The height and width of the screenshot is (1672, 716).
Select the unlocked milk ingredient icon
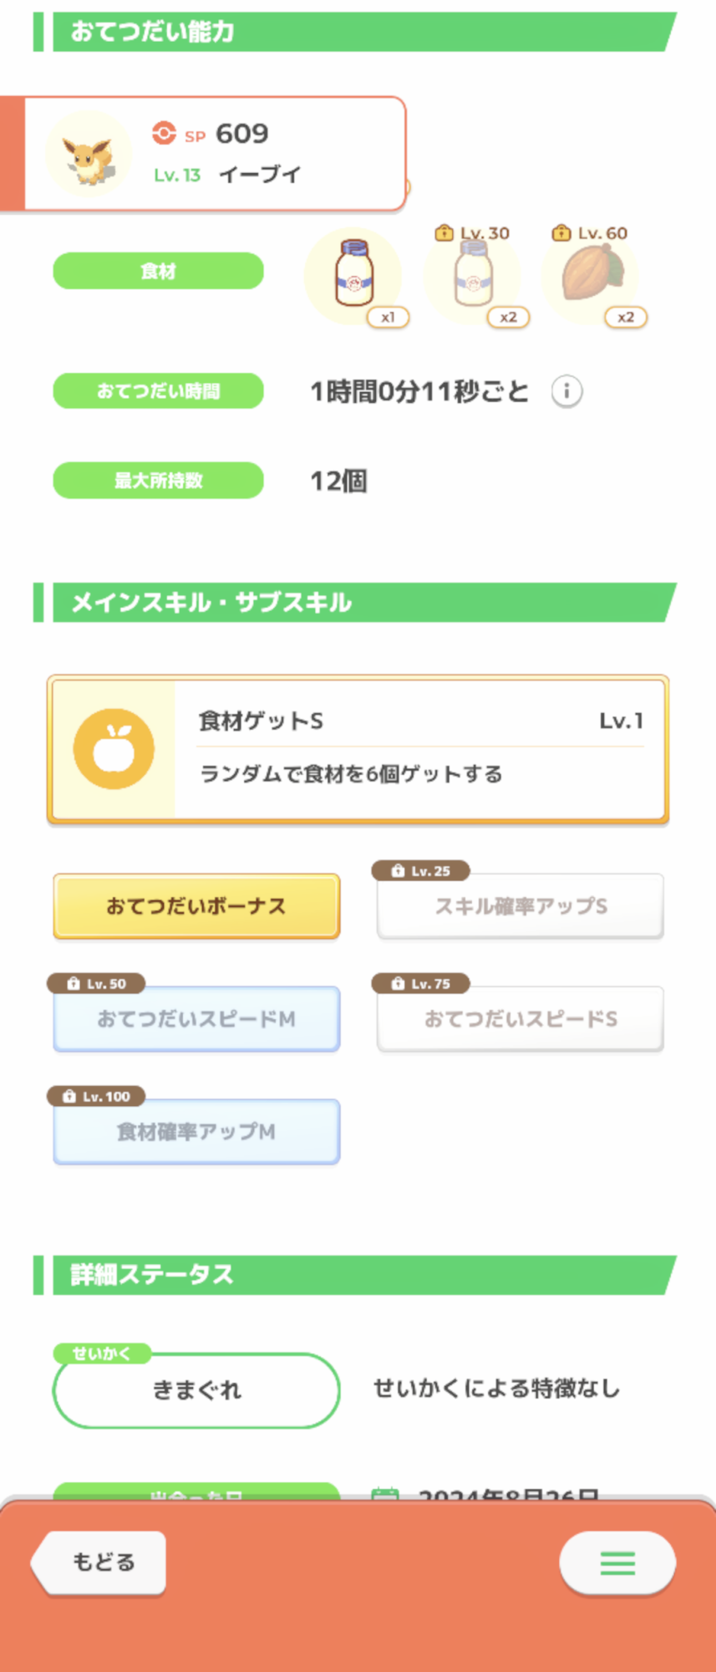point(353,276)
